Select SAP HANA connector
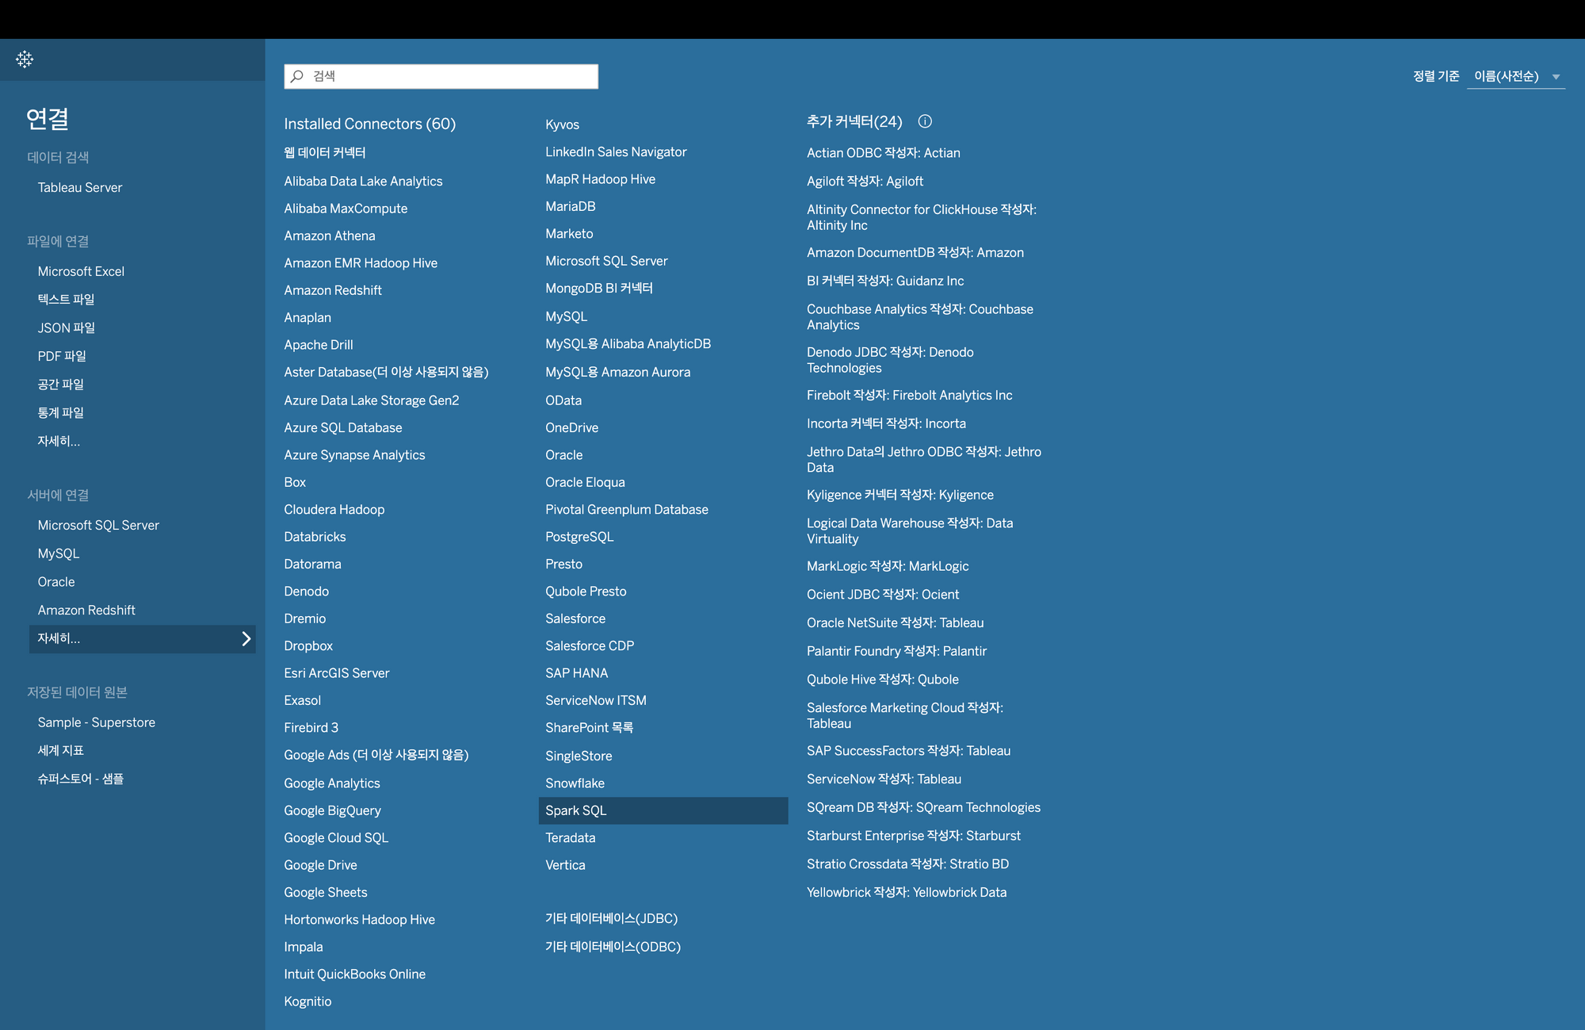Image resolution: width=1585 pixels, height=1030 pixels. [x=577, y=674]
